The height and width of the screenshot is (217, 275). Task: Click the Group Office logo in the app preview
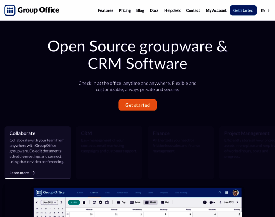pyautogui.click(x=50, y=192)
